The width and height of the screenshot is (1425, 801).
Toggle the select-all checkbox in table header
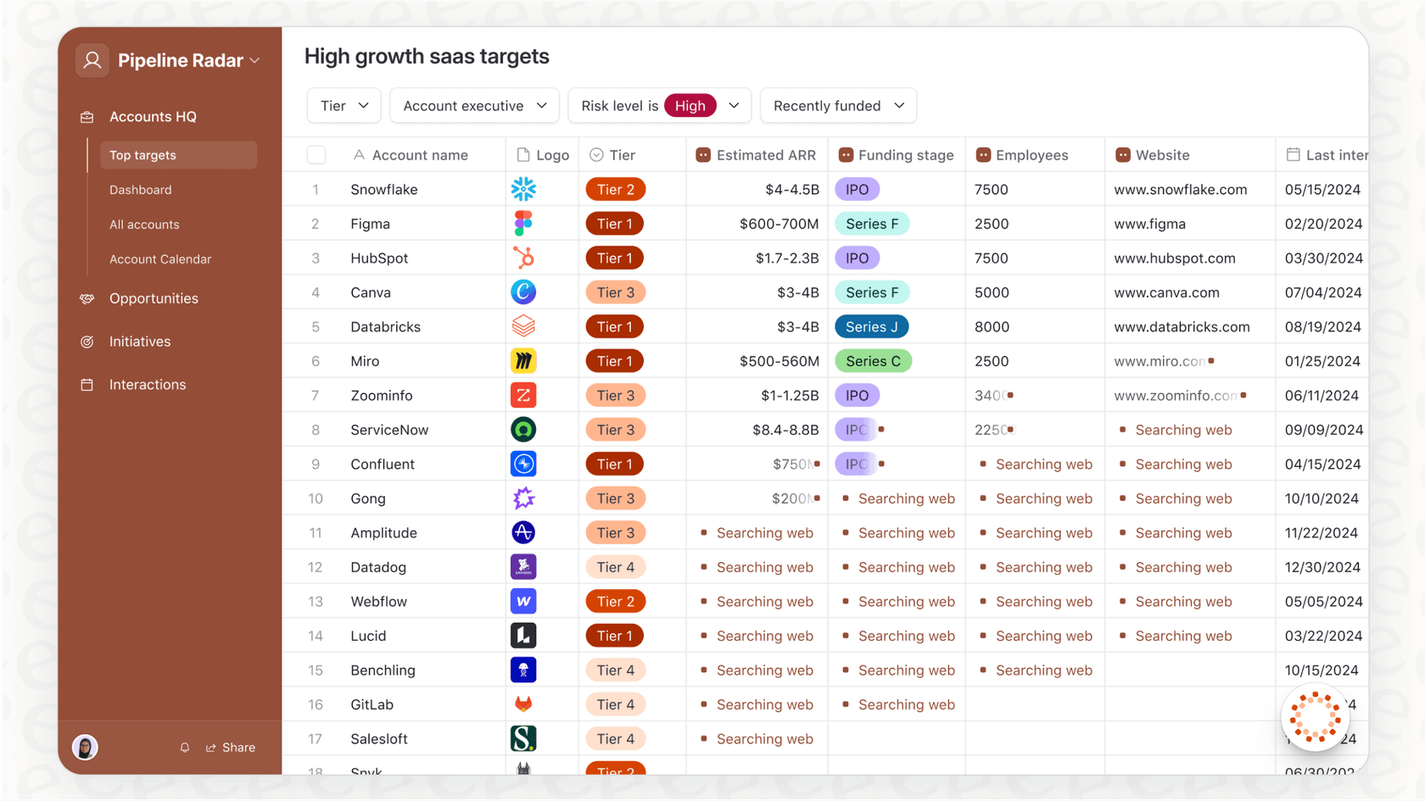point(316,154)
